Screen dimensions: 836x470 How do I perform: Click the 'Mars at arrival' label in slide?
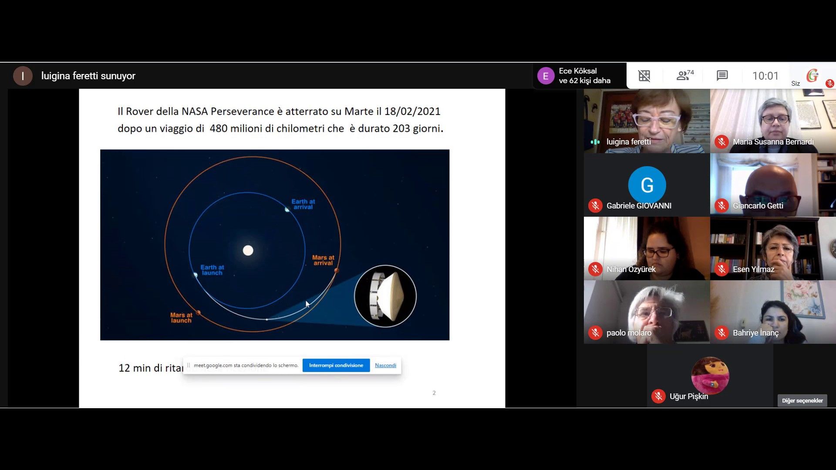pos(323,260)
